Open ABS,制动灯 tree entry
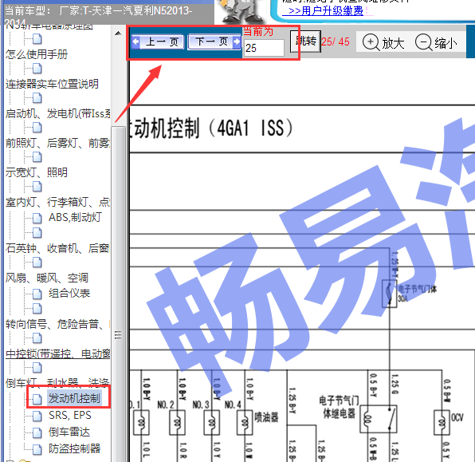This screenshot has width=475, height=462. point(75,217)
